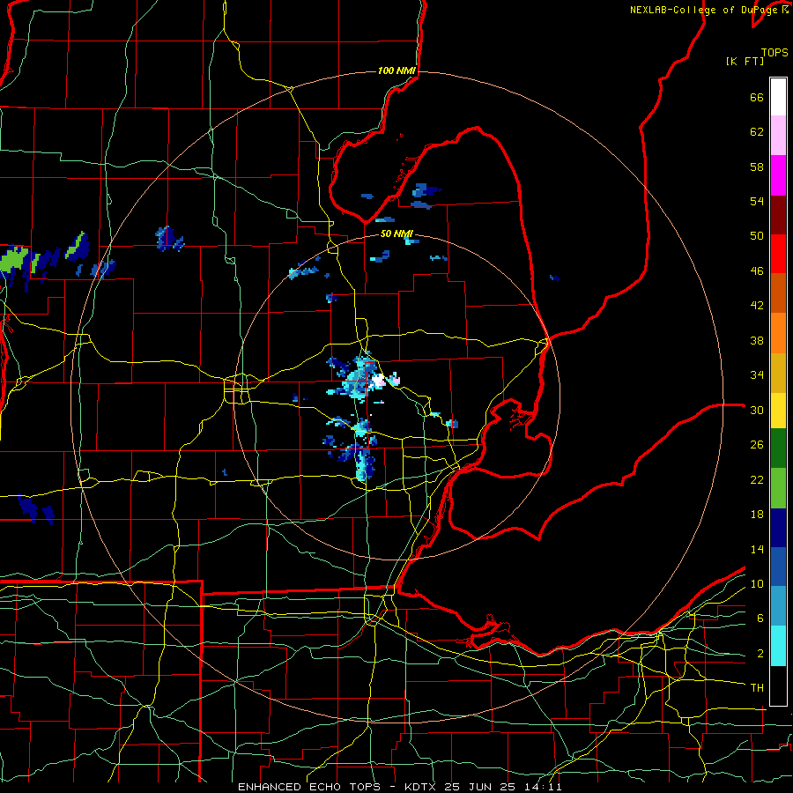Screen dimensions: 793x793
Task: Click the green echo cluster at west edge
Action: click(x=15, y=261)
